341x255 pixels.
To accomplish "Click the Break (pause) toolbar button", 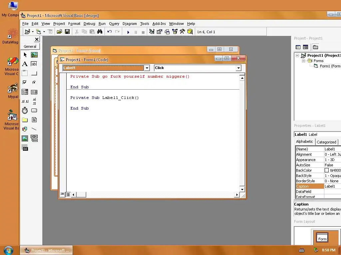I will [136, 32].
